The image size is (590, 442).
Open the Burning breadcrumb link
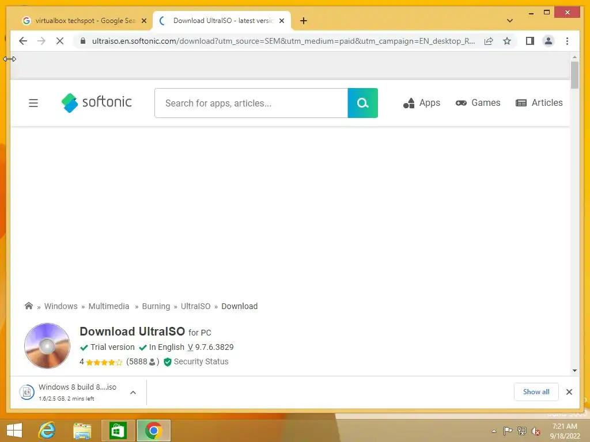click(x=156, y=306)
